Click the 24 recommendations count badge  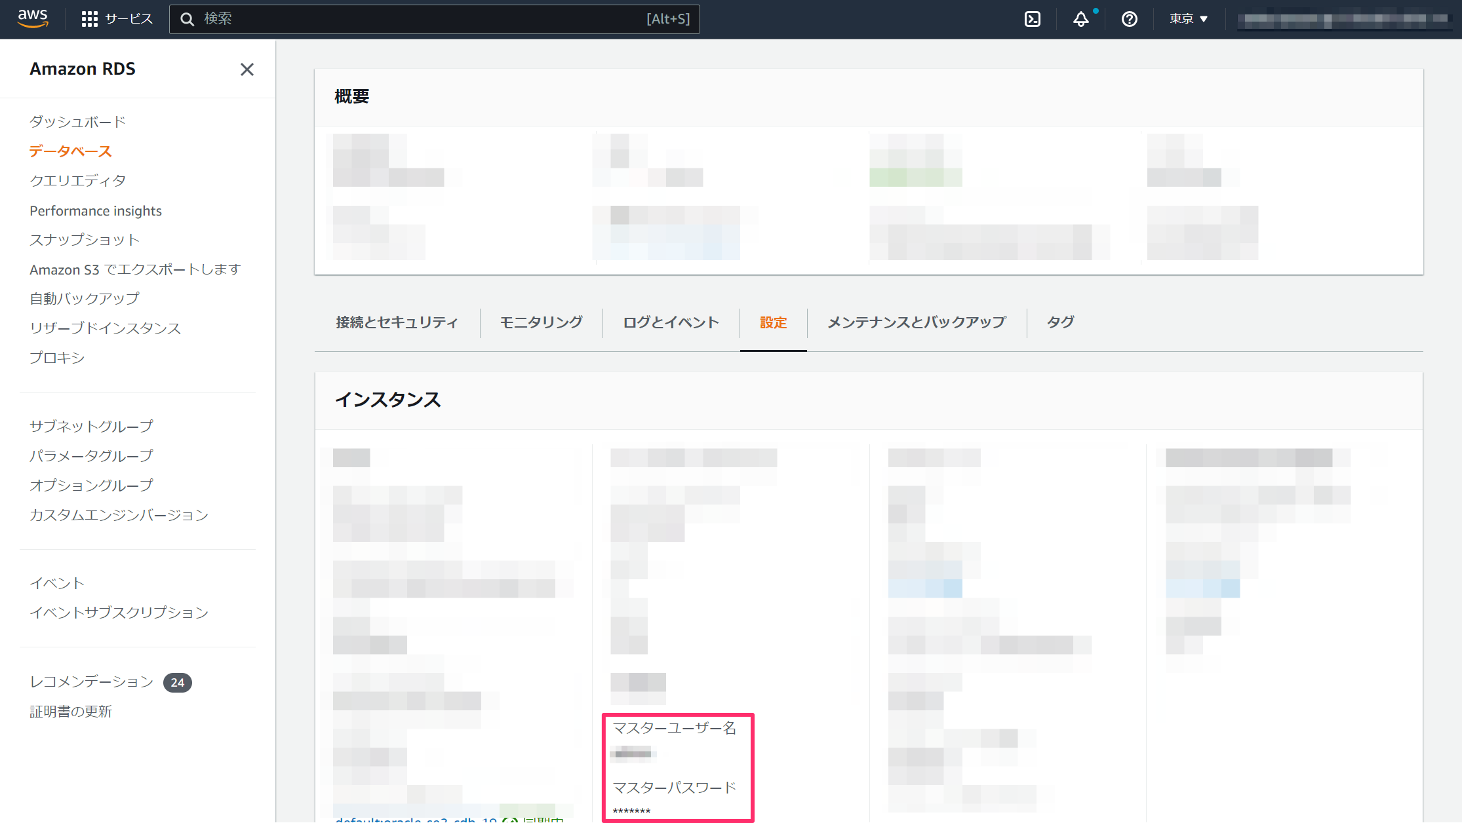coord(177,683)
